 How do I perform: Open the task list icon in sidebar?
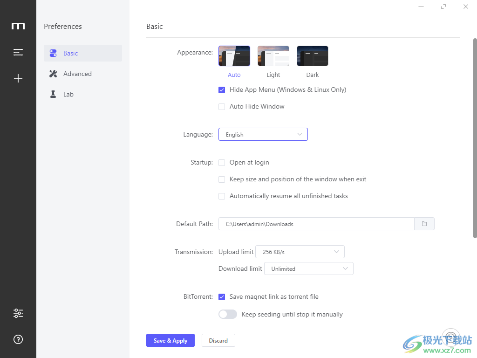pos(18,52)
